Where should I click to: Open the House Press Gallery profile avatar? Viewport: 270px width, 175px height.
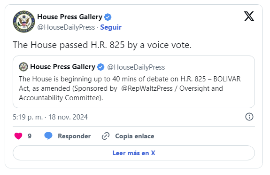24,22
